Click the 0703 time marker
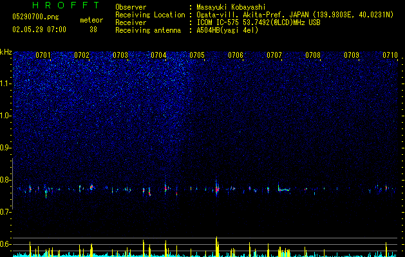Viewport: 405px width, 257px height. [x=120, y=55]
